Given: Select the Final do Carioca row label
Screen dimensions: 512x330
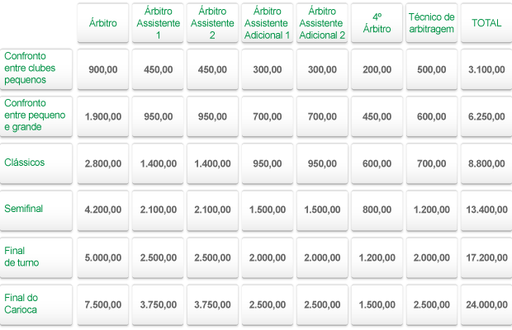Looking at the screenshot, I should click(21, 304).
